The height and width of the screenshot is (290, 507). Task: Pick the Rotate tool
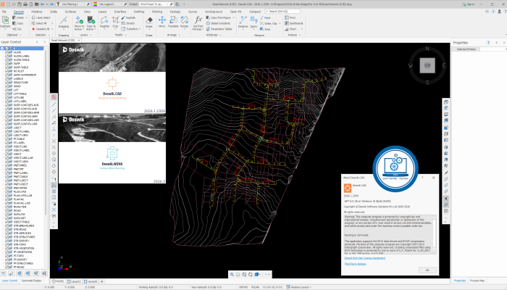[184, 22]
